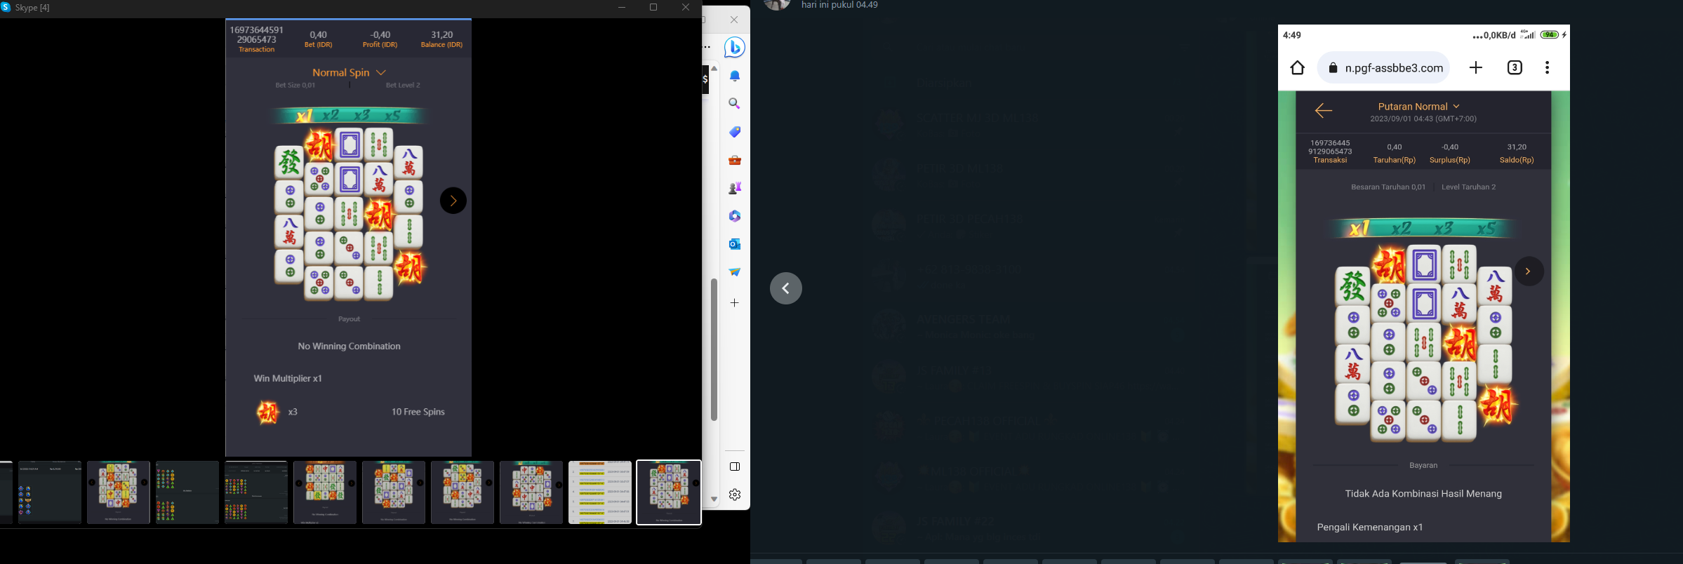Click the browser scrollbar down arrow

(x=714, y=499)
